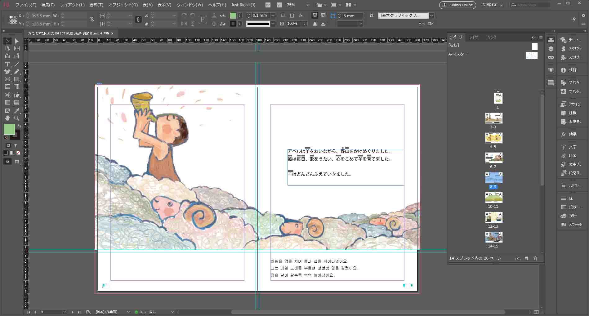Select the Pencil tool
The height and width of the screenshot is (316, 589).
point(17,72)
